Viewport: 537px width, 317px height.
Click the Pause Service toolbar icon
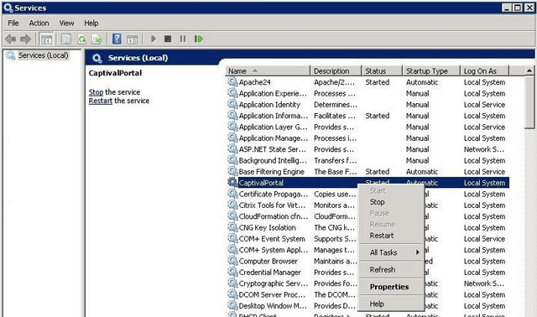point(183,39)
